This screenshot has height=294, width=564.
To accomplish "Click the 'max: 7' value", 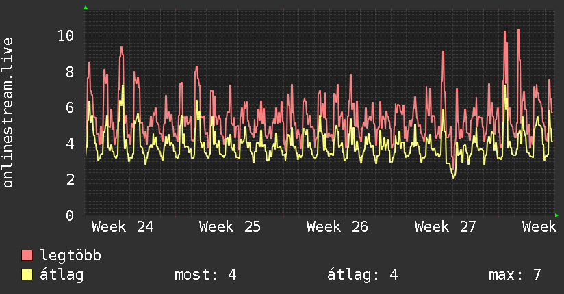I will pyautogui.click(x=515, y=275).
